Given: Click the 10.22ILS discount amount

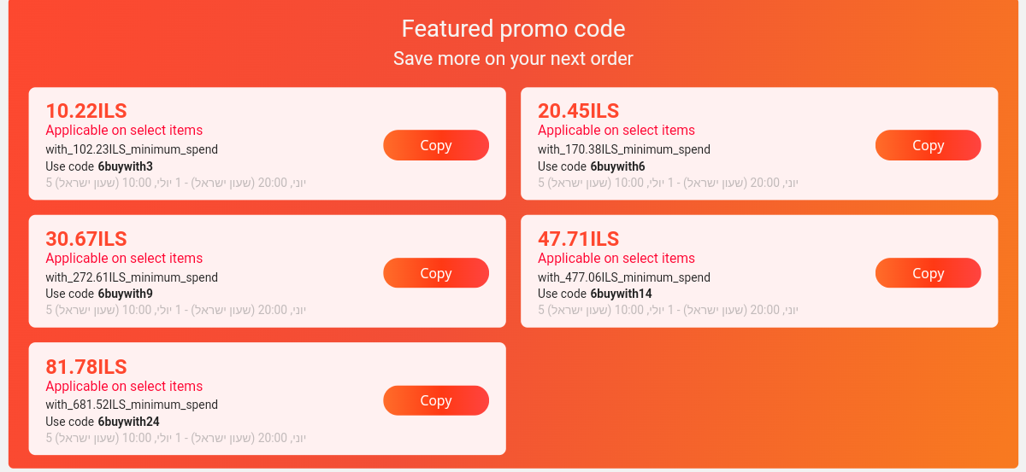Looking at the screenshot, I should (86, 111).
